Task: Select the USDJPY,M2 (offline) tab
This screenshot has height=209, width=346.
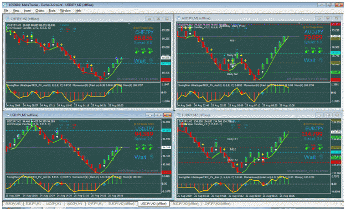Action: click(x=153, y=203)
